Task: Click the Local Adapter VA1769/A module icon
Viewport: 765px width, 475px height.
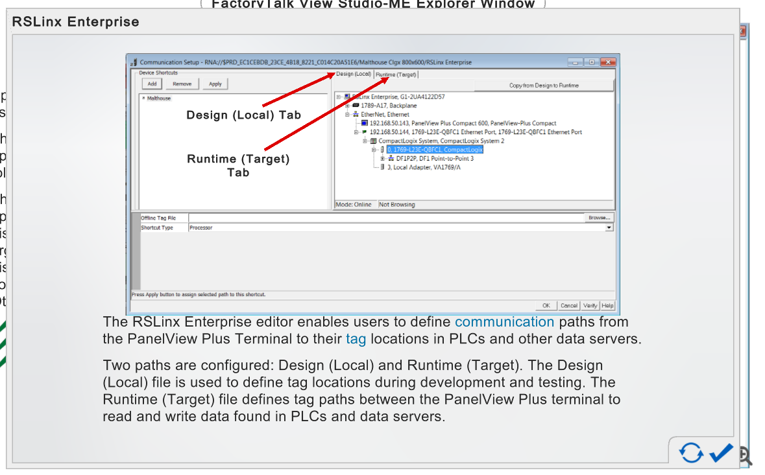Action: (x=382, y=167)
